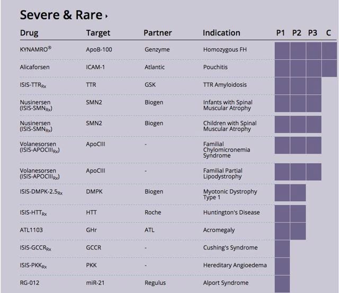Click the commercial stage block for KYNAMRO
Image resolution: width=339 pixels, height=293 pixels.
(329, 50)
